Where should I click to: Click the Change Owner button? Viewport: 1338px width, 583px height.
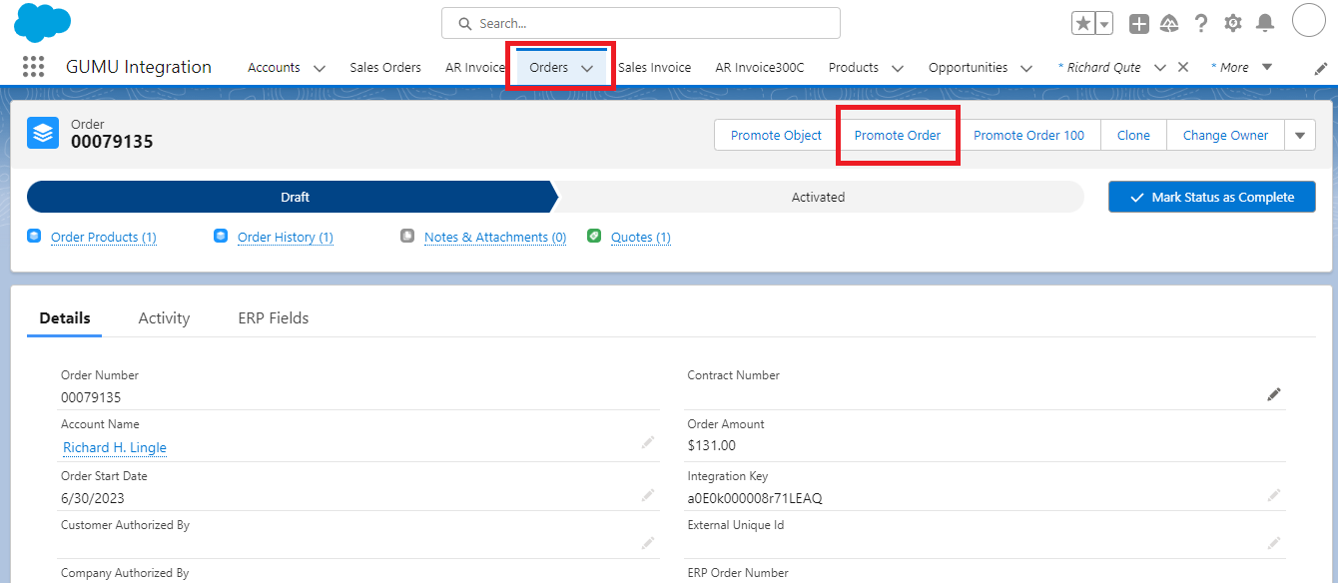coord(1225,135)
